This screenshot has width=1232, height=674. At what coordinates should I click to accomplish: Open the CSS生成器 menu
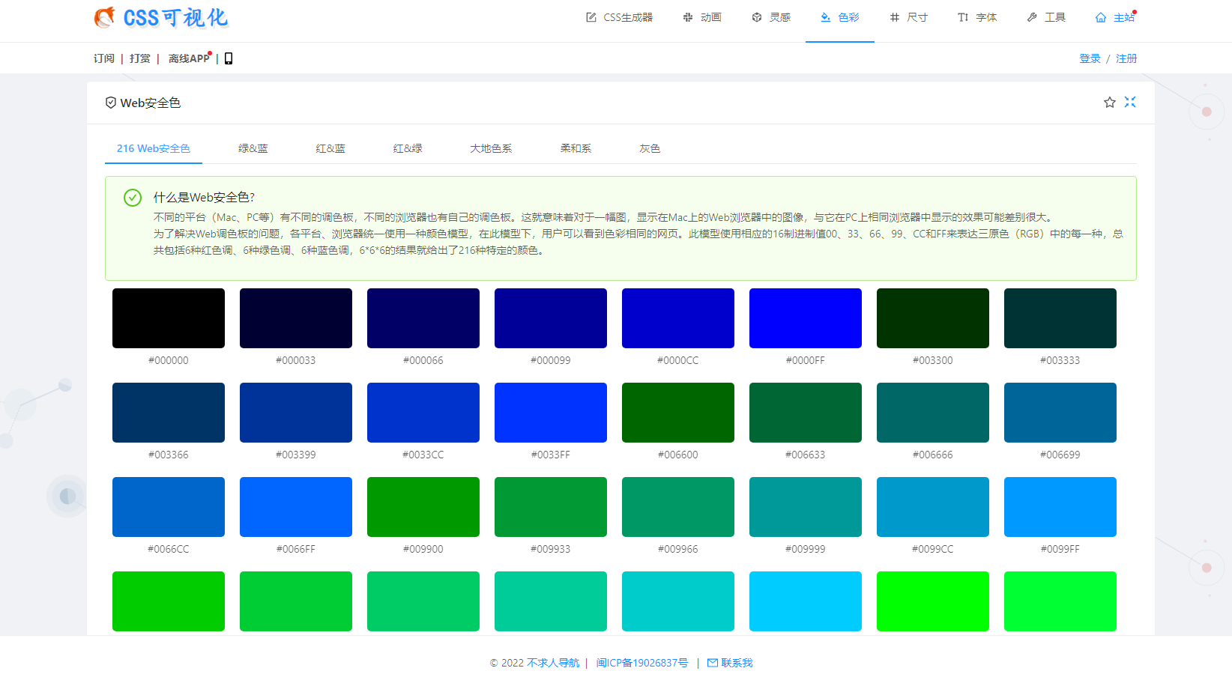619,17
